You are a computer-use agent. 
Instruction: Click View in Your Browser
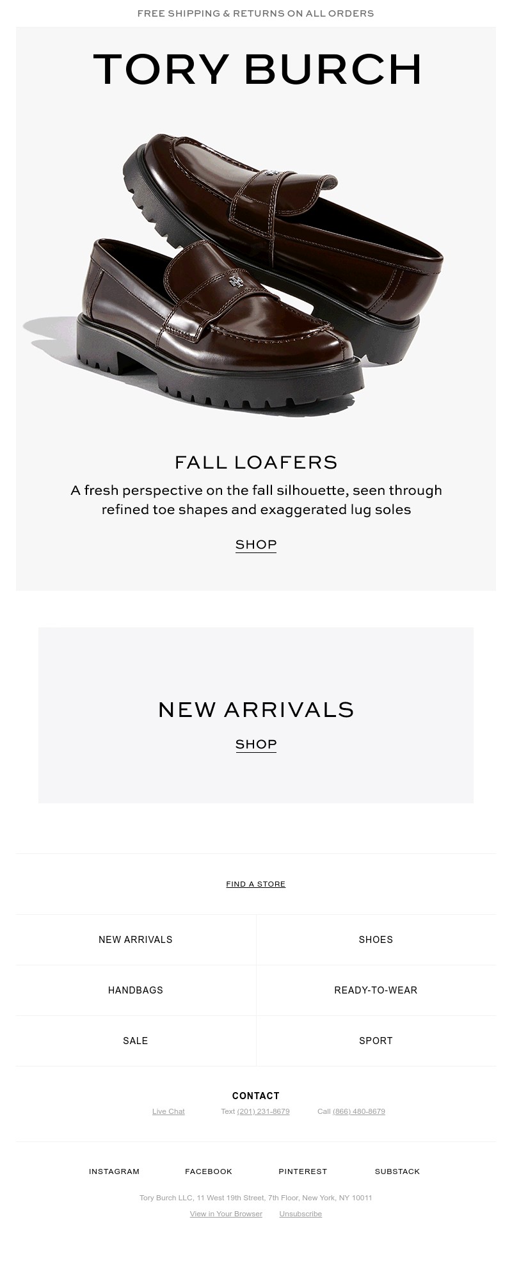226,1214
